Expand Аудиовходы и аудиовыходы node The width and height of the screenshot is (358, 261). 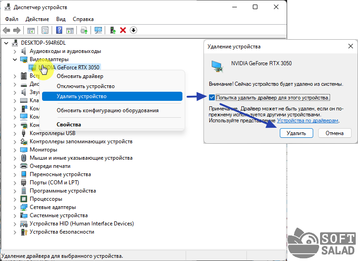[x=15, y=52]
